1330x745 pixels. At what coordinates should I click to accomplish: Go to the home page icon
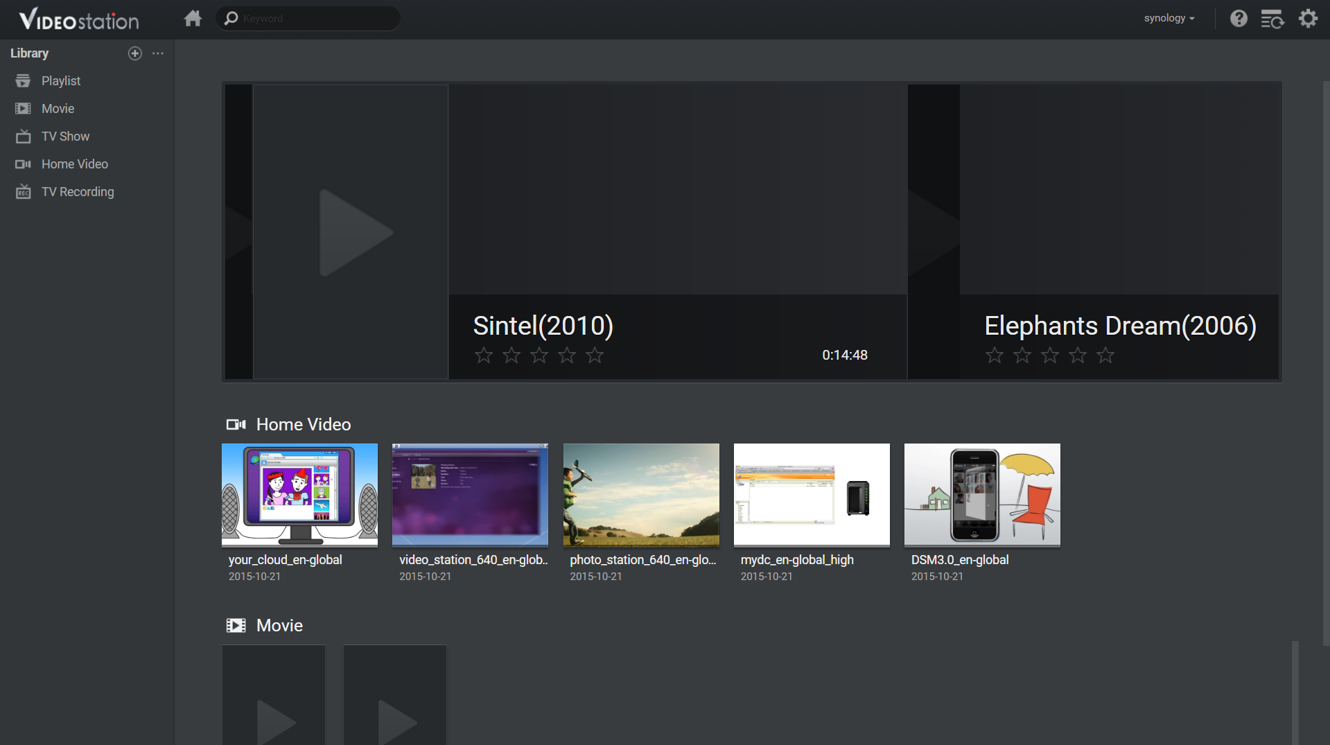coord(193,18)
